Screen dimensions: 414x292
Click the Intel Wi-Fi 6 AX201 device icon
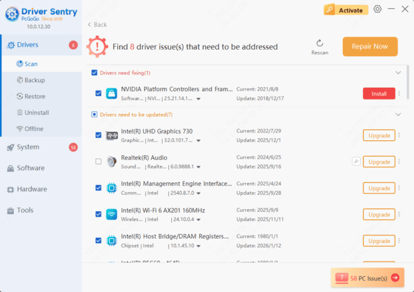click(112, 214)
